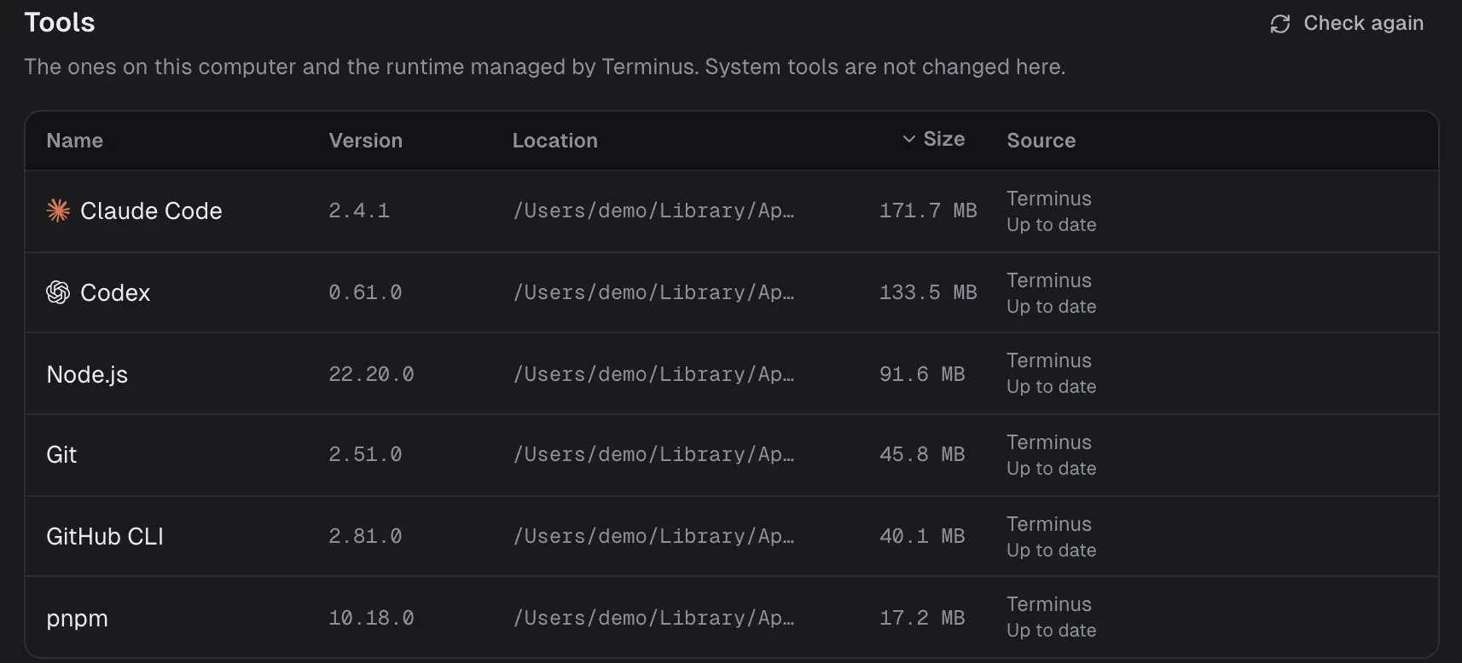Click version 2.81.0 of GitHub CLI
Image resolution: width=1462 pixels, height=663 pixels.
click(x=365, y=536)
